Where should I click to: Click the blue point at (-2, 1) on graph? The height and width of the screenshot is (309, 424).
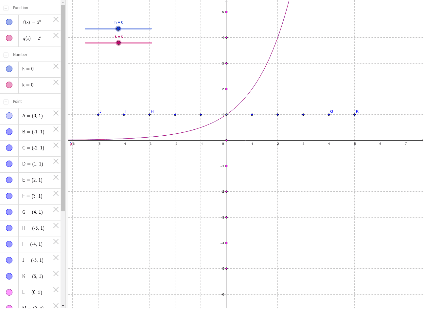[175, 114]
